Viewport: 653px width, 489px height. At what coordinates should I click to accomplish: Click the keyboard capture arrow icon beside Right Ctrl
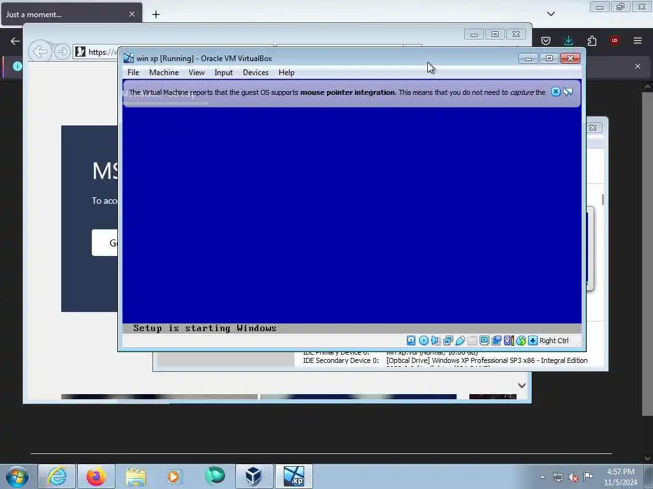tap(532, 341)
